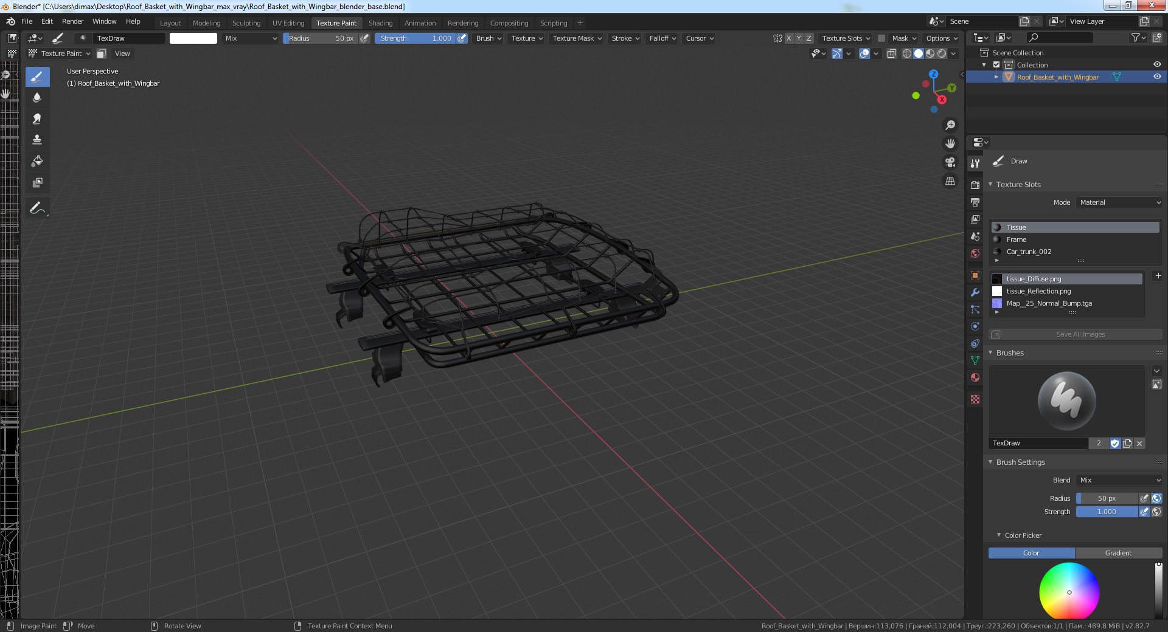Open the Render menu
The width and height of the screenshot is (1168, 632).
click(72, 21)
